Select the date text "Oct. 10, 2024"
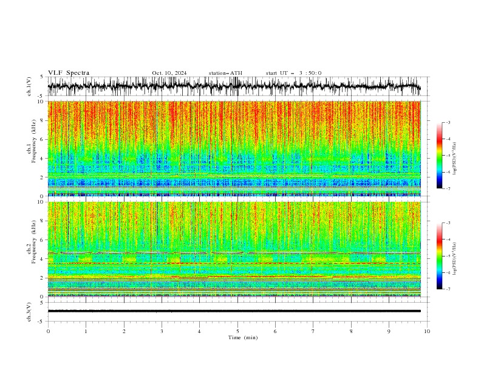481x372 pixels. click(x=169, y=73)
